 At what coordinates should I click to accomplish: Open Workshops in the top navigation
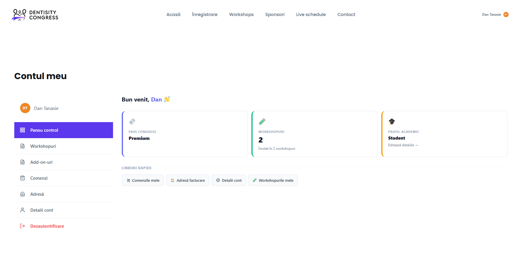(x=242, y=15)
